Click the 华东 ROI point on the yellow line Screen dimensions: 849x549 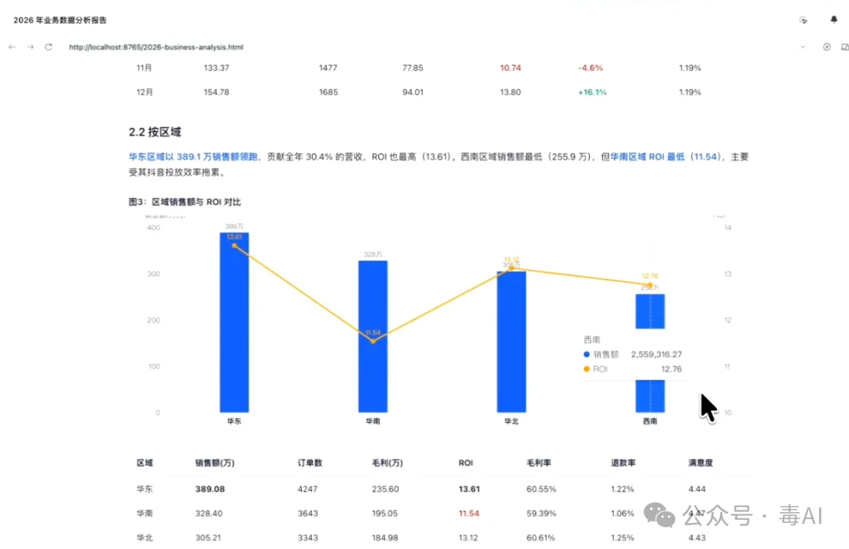(x=234, y=246)
